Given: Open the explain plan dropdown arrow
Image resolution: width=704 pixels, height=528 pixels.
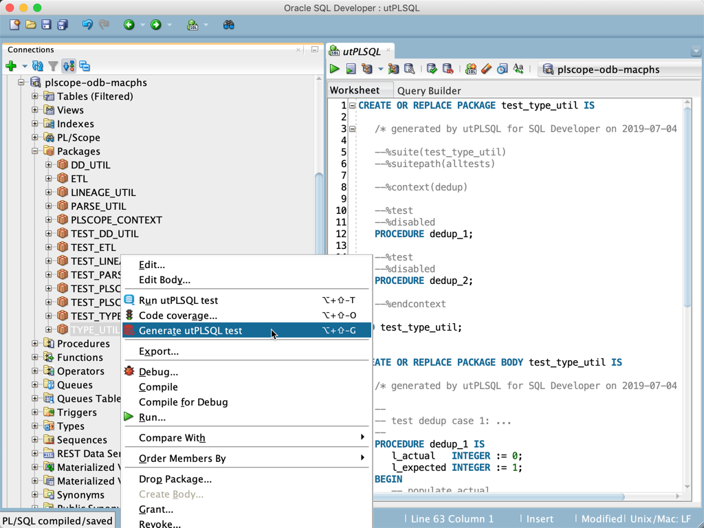Looking at the screenshot, I should tap(379, 69).
